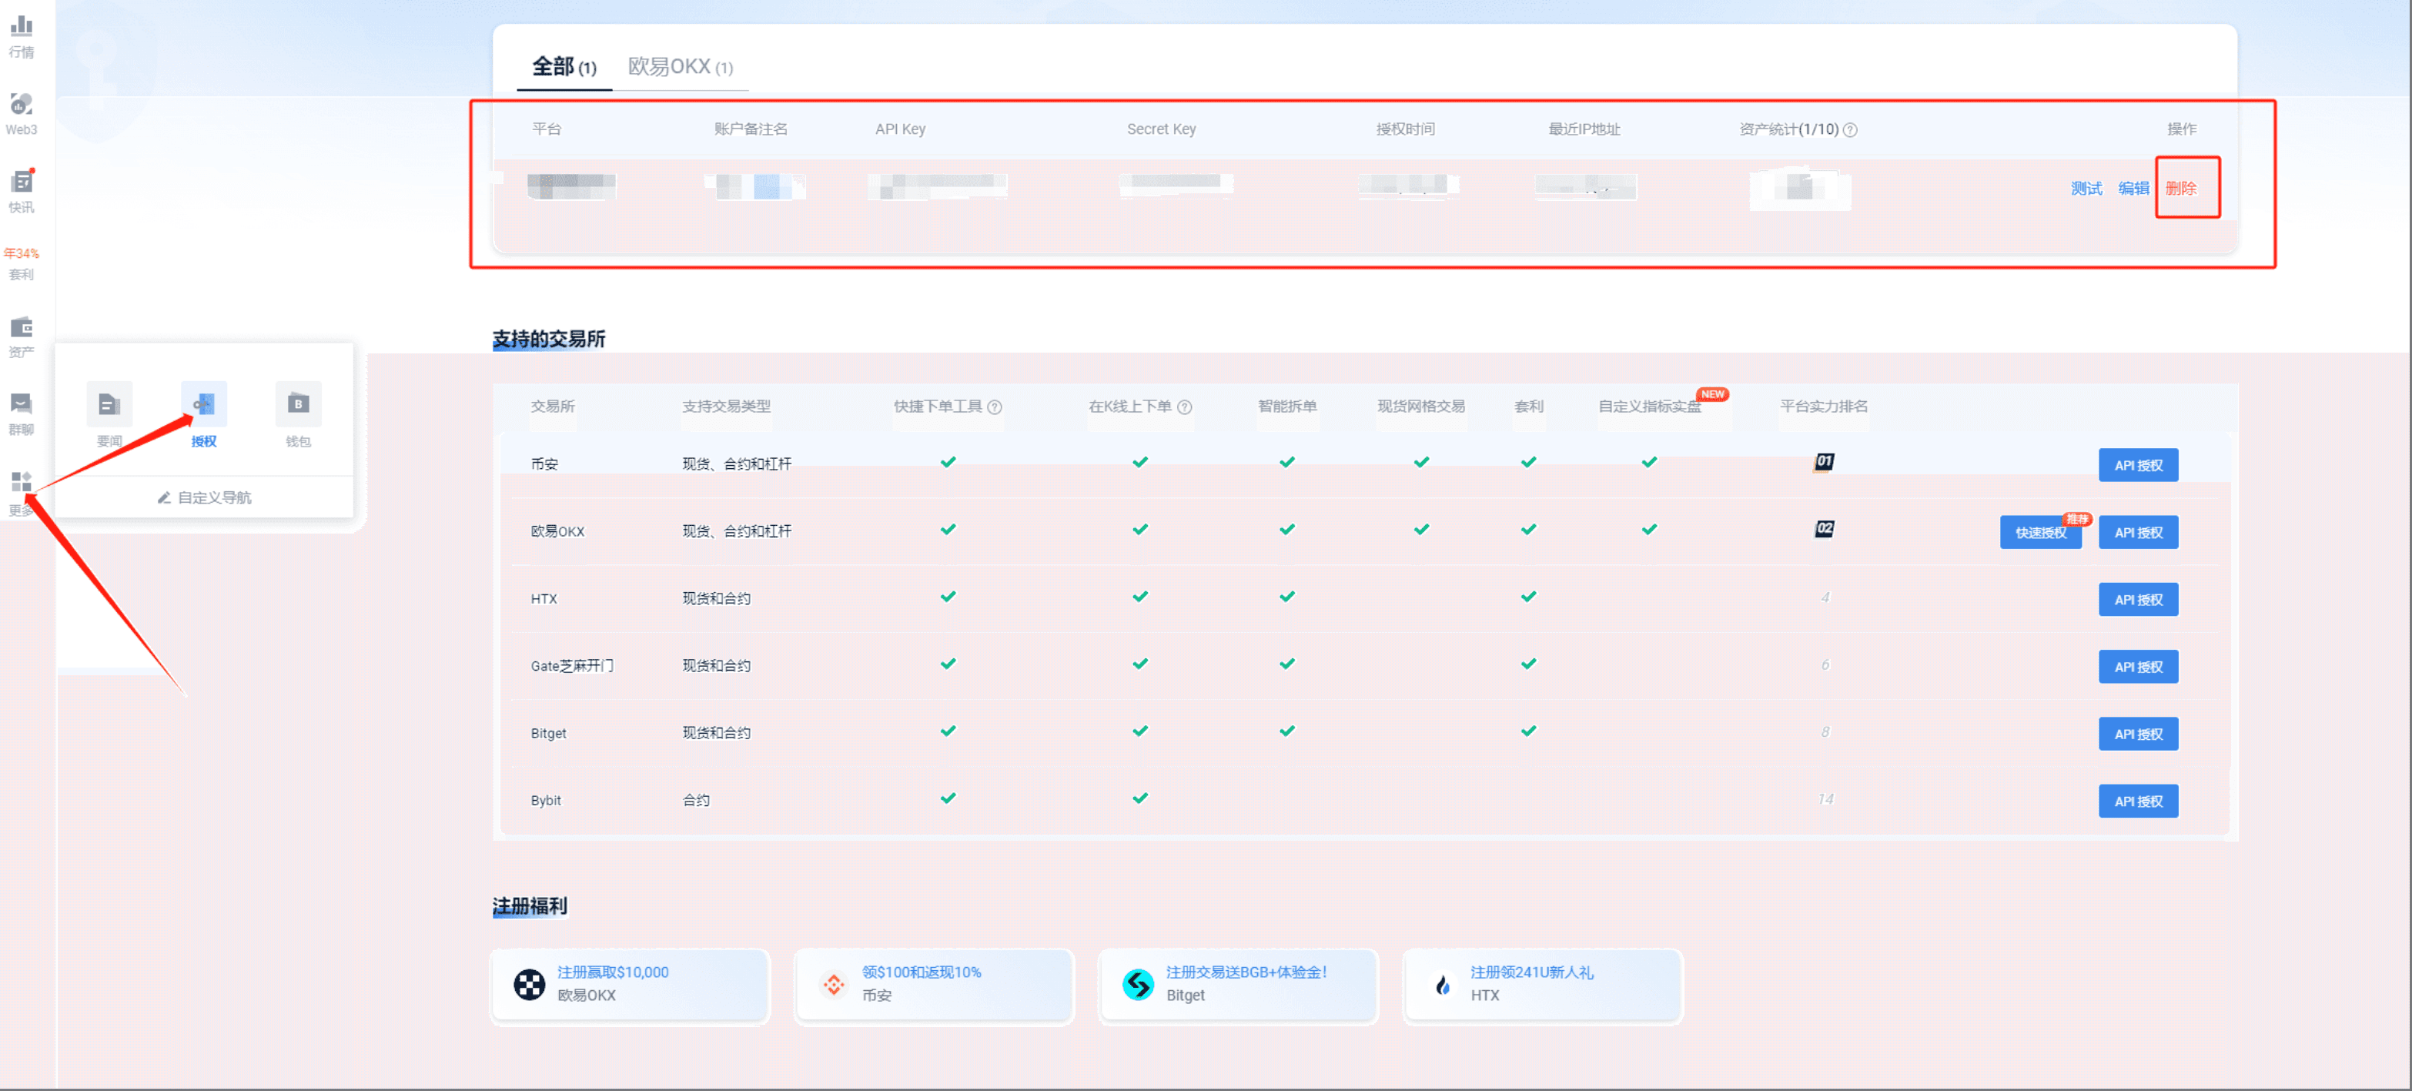Open the 注册领241U新人礼 link

click(x=1532, y=972)
